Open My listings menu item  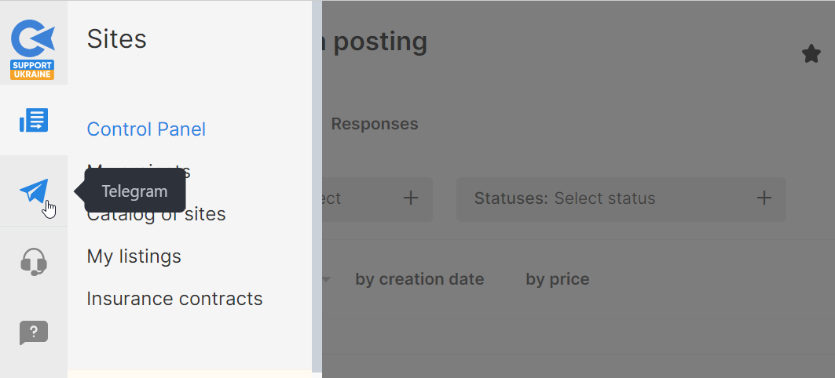[x=134, y=256]
